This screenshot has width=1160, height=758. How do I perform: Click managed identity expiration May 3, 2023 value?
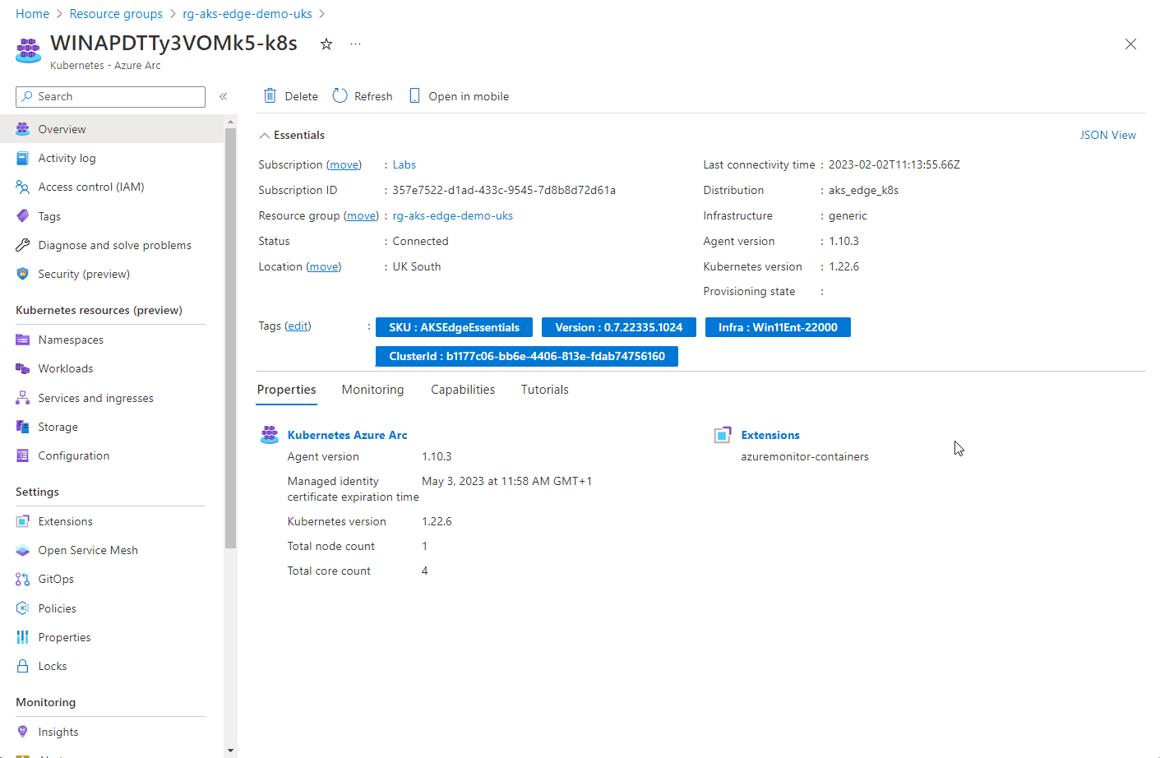(x=506, y=481)
